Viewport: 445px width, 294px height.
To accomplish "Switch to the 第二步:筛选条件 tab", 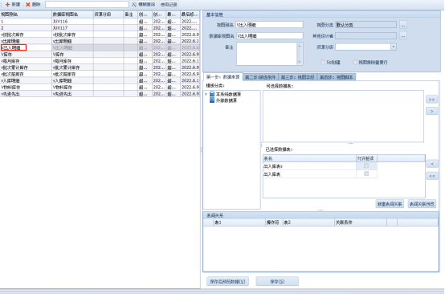I will [x=260, y=77].
